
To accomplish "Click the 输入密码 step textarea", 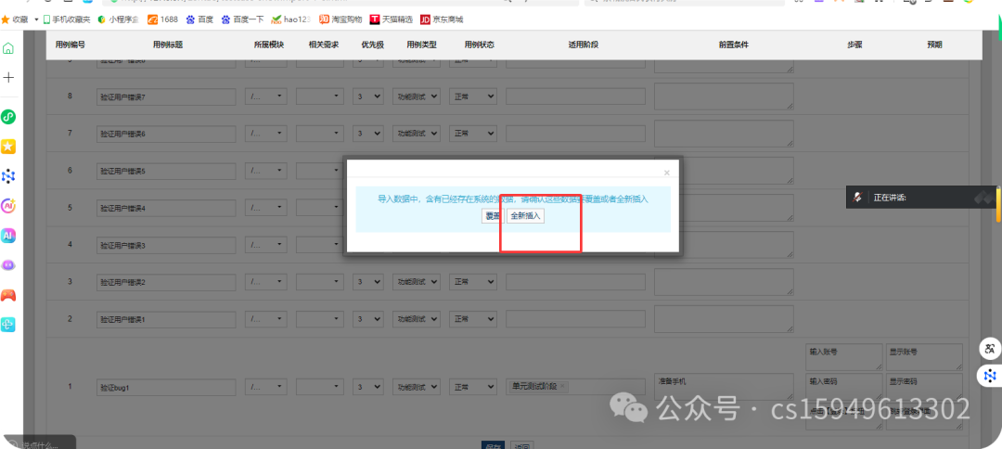I will 845,387.
